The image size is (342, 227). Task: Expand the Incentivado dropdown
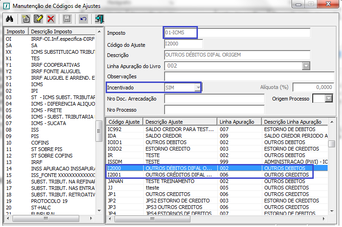198,87
